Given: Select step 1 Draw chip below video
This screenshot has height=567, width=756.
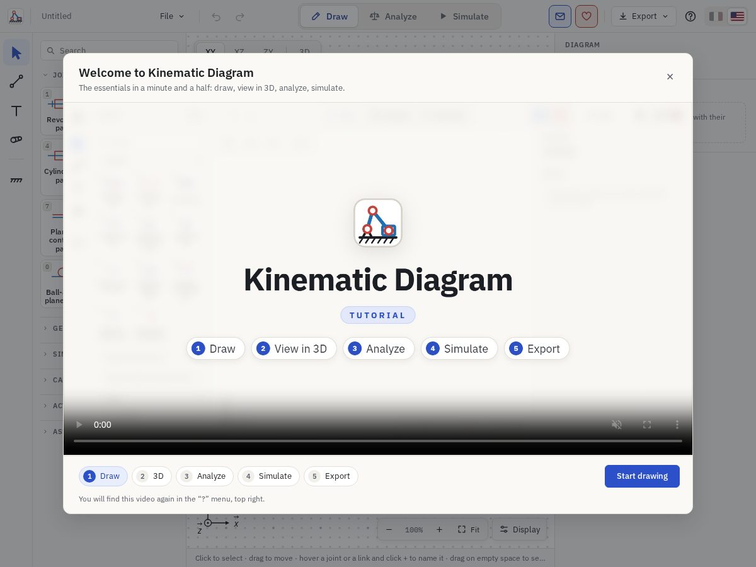Looking at the screenshot, I should [103, 476].
